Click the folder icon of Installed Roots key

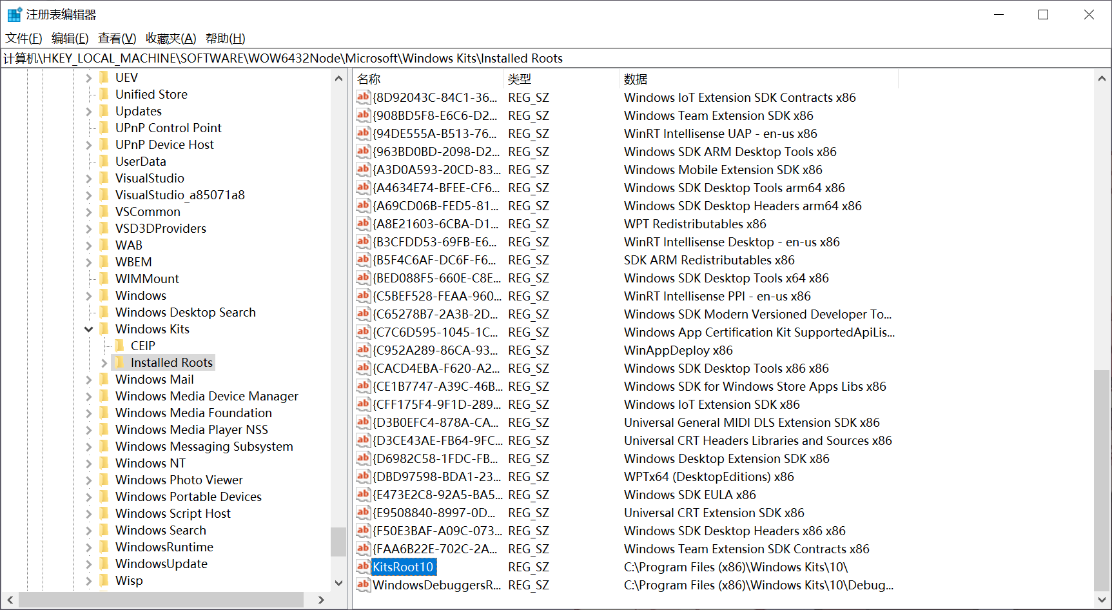[119, 362]
